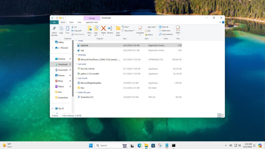Click the red Delete icon
Image resolution: width=265 pixels, height=149 pixels.
[x=103, y=28]
